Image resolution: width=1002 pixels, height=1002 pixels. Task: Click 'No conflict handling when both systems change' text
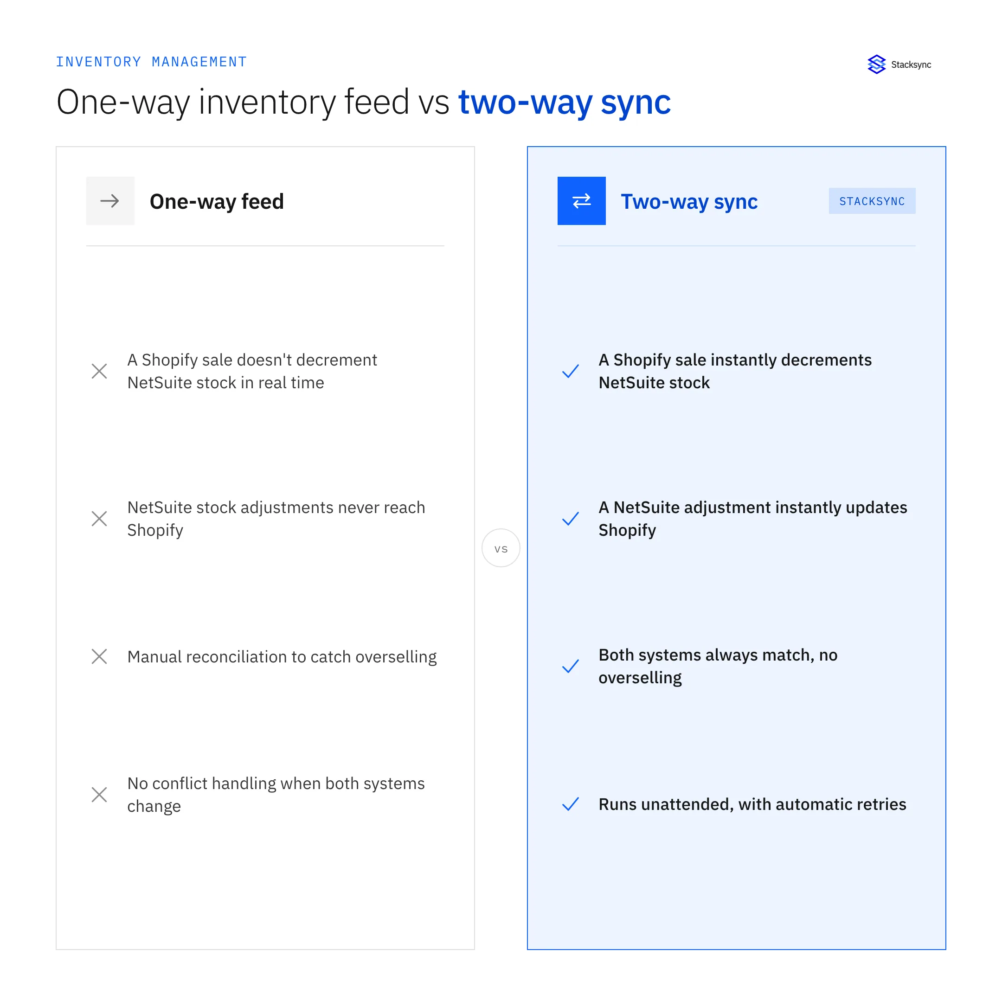(x=276, y=795)
